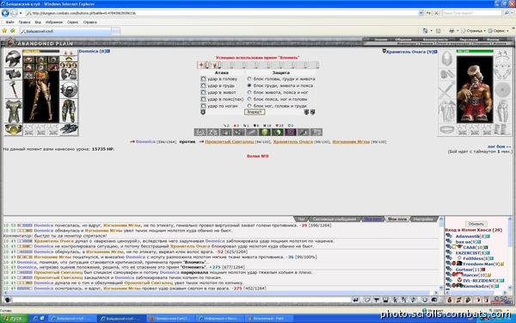The width and height of the screenshot is (516, 323).
Task: Open the 'Страница' toolbar dropdown
Action: tap(473, 31)
